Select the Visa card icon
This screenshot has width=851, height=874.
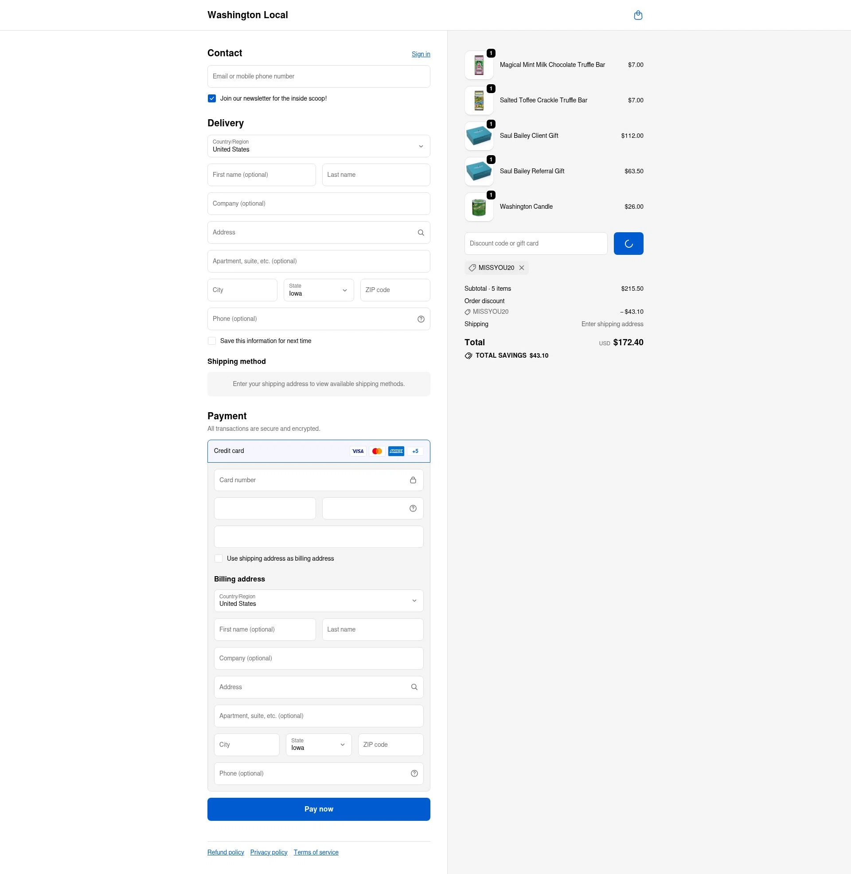tap(358, 451)
